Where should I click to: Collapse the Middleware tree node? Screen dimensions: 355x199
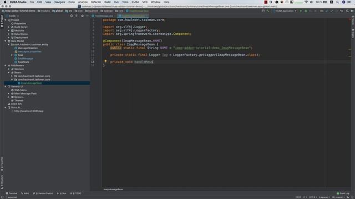(6, 65)
